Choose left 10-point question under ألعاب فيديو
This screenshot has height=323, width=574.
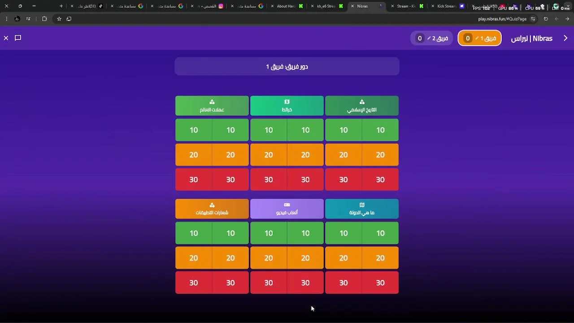coord(269,233)
